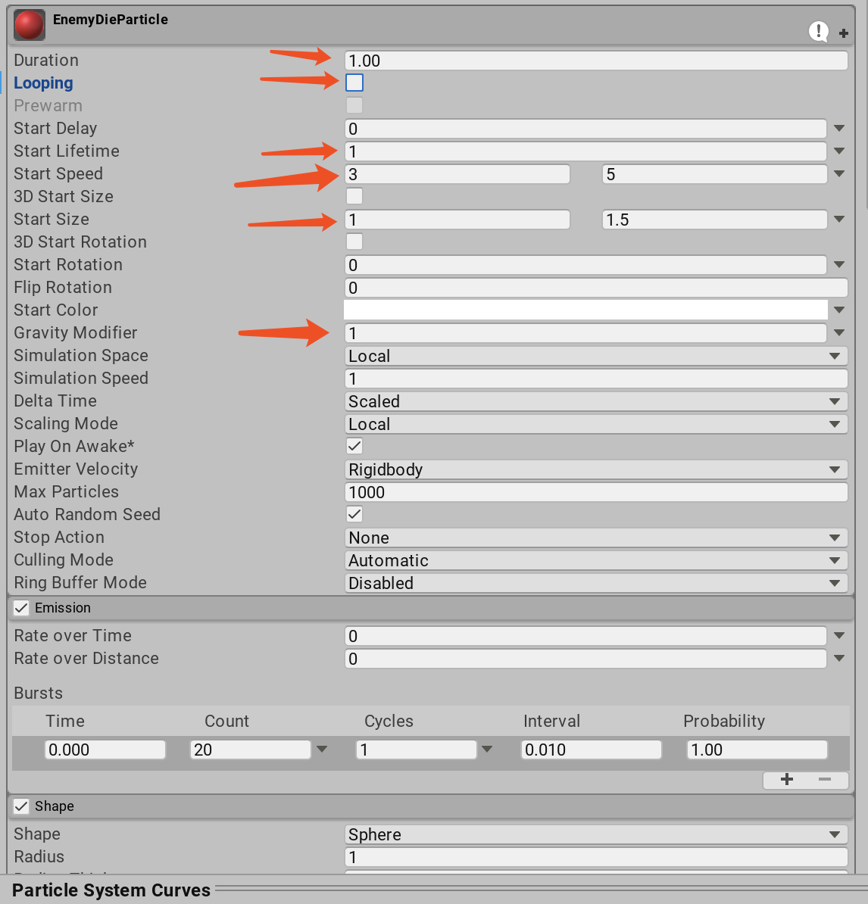Click the Simulation Speed input field

tap(596, 379)
